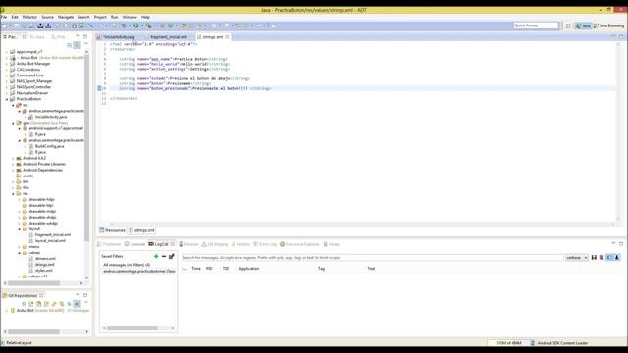This screenshot has height=353, width=628.
Task: Switch to the Java perspective
Action: 583,25
